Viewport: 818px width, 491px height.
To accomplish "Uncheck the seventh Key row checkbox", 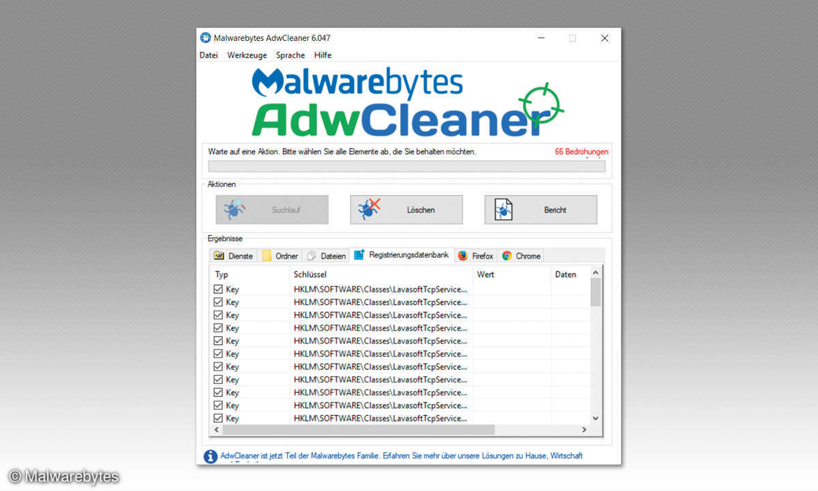I will click(x=218, y=367).
